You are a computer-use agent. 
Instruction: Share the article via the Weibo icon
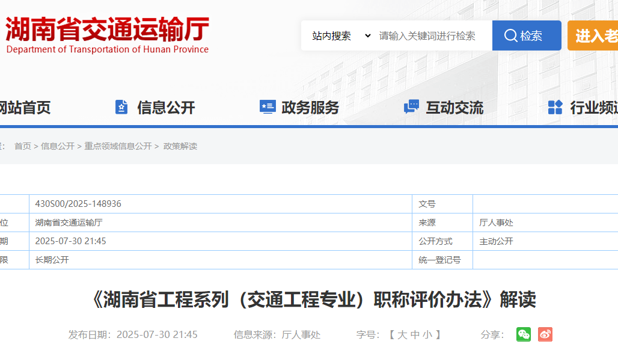pyautogui.click(x=544, y=334)
